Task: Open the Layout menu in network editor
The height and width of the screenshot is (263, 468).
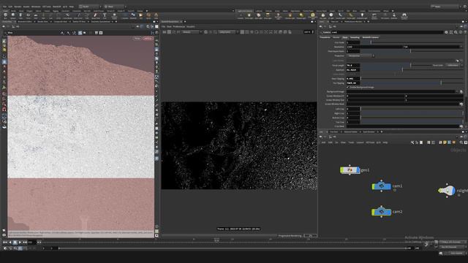Action: click(360, 142)
